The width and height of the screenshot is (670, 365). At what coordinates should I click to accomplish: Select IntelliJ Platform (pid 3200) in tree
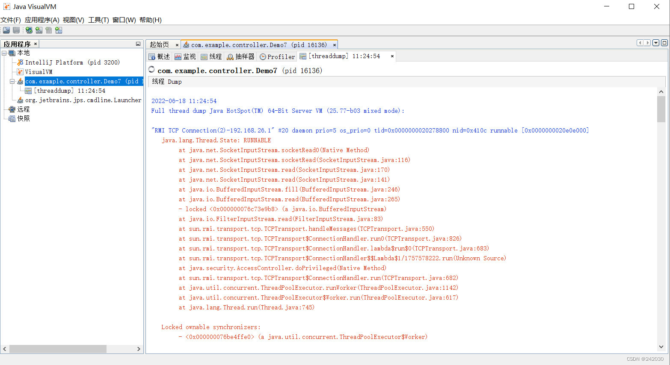[72, 62]
